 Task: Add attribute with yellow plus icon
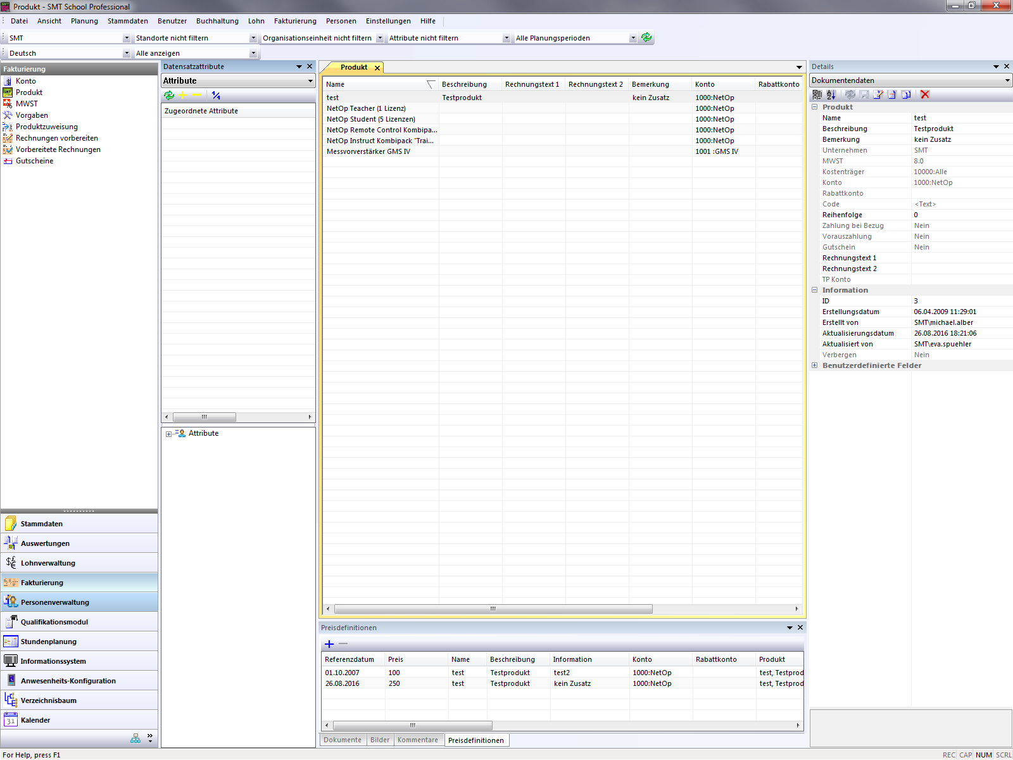point(183,96)
